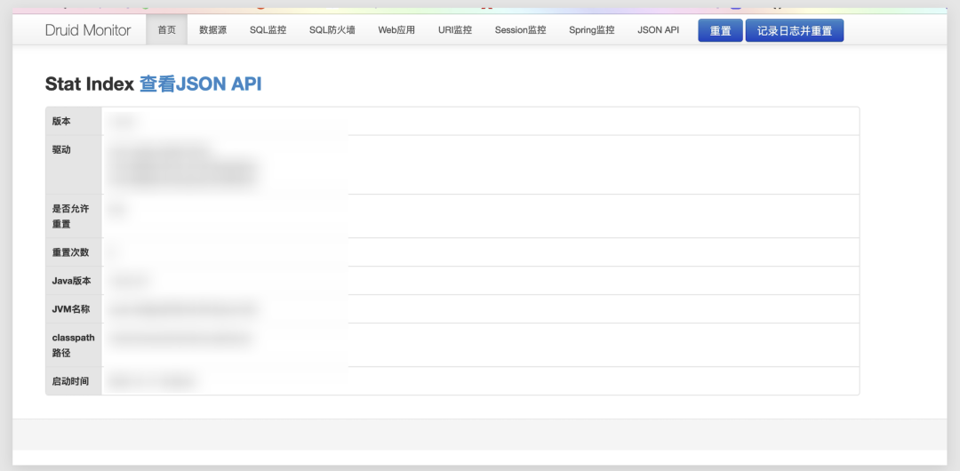Select the 是否允许重置 row label
The image size is (960, 471).
(x=70, y=216)
